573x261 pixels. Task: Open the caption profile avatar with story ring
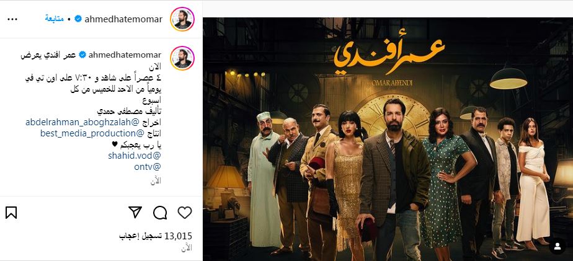click(x=182, y=58)
